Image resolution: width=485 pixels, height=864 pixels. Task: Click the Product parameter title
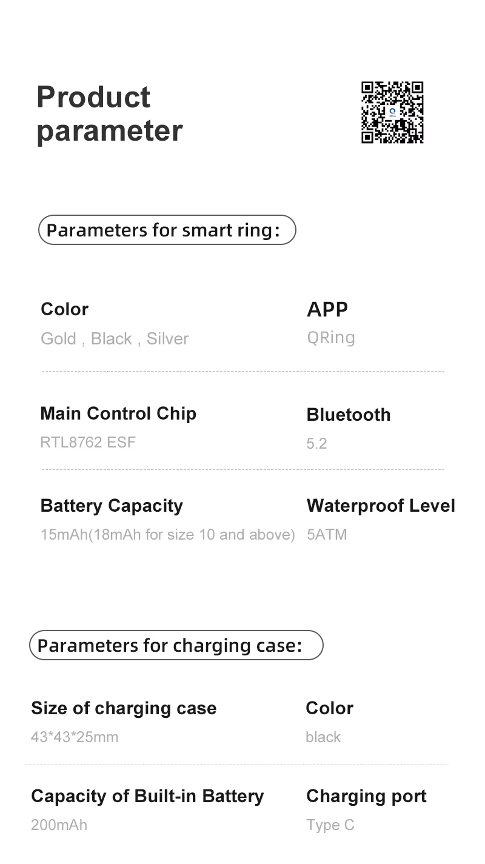point(109,114)
